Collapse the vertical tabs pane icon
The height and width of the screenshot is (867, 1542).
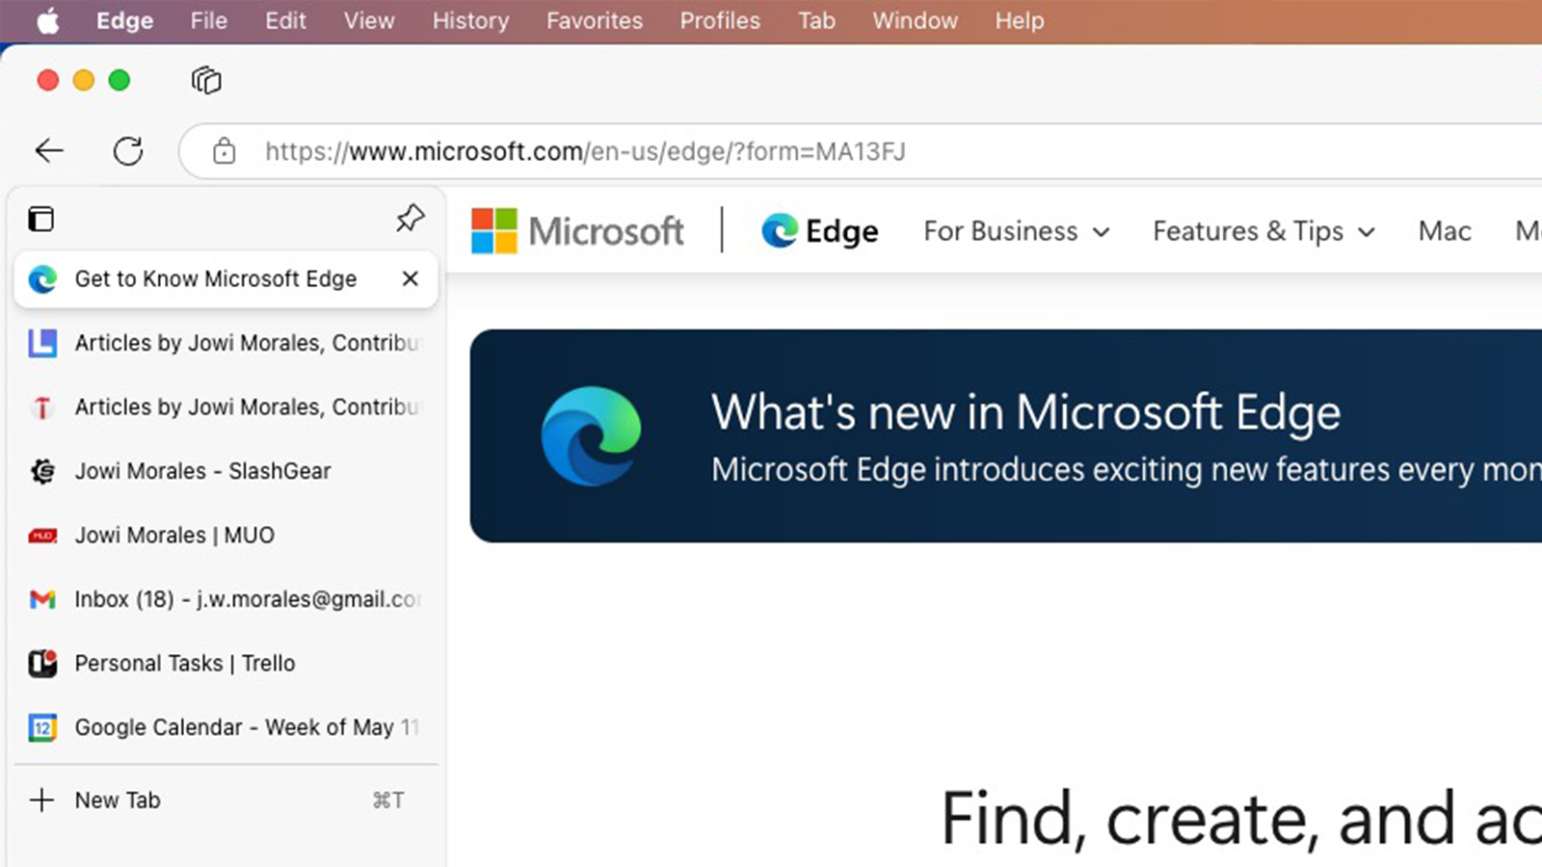coord(41,220)
